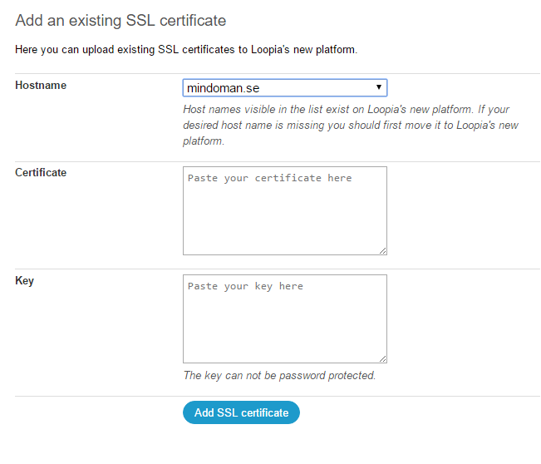Click the 'Add an existing SSL certificate' heading
Image resolution: width=541 pixels, height=464 pixels.
[x=120, y=20]
